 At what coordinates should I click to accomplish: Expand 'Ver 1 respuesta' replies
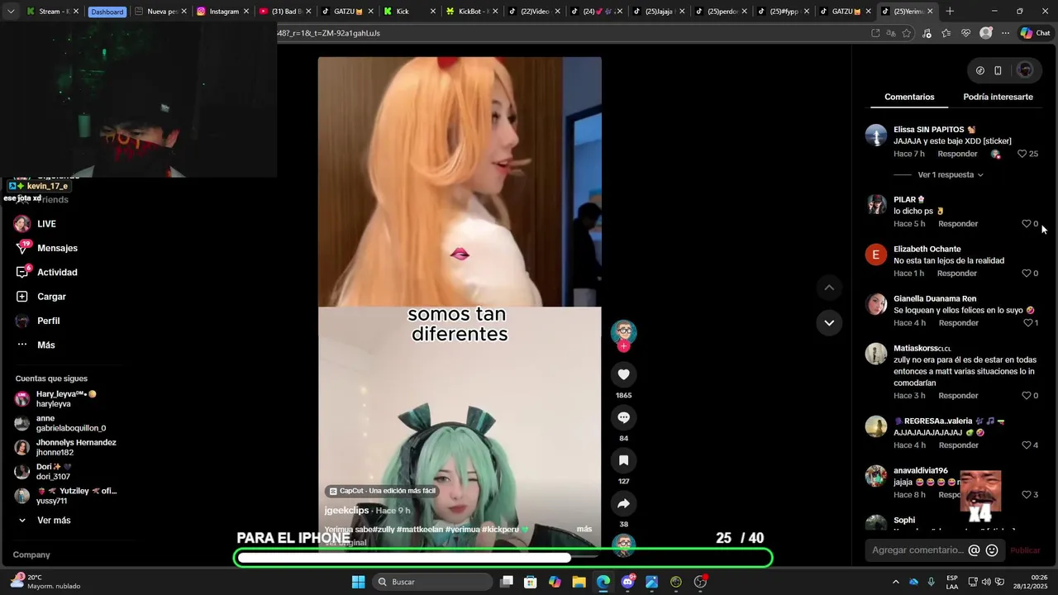click(x=951, y=175)
